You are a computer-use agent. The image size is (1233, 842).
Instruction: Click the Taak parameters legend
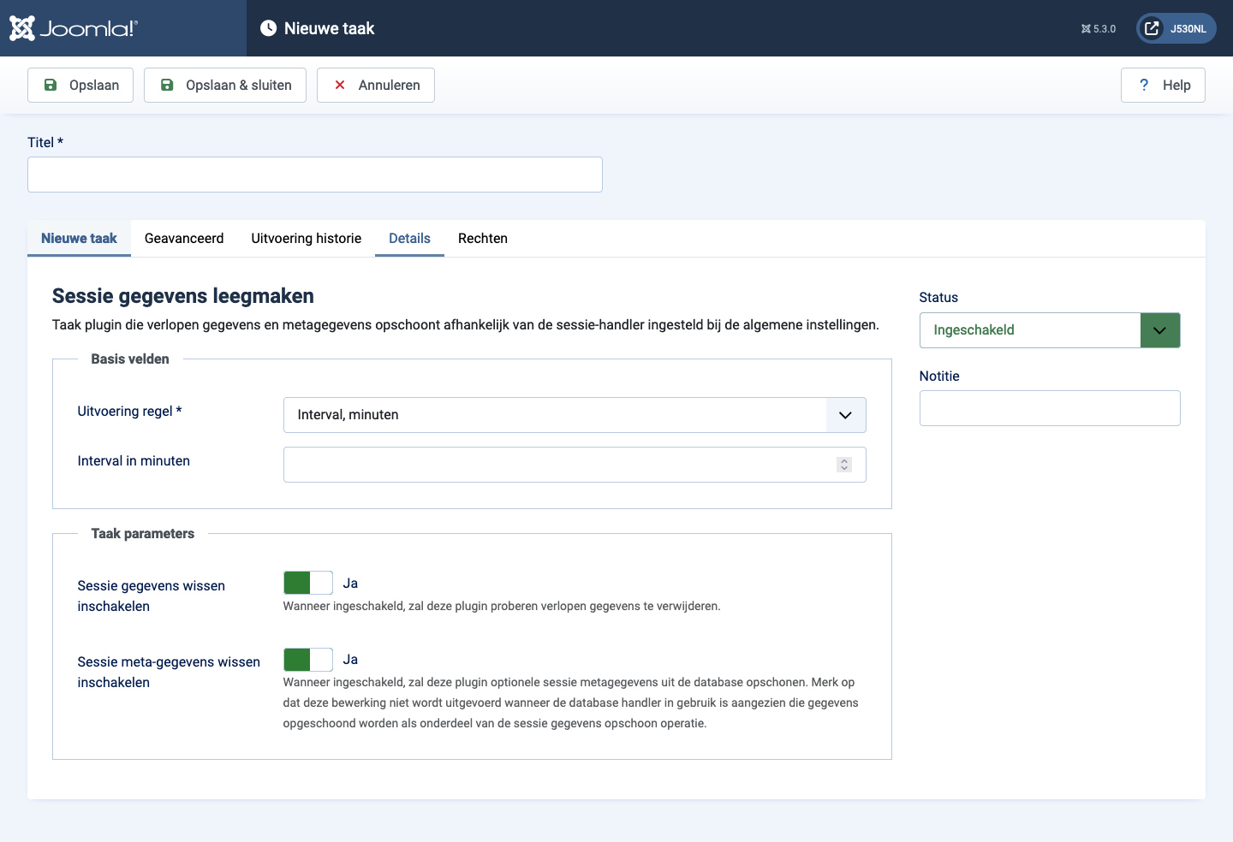pos(143,533)
